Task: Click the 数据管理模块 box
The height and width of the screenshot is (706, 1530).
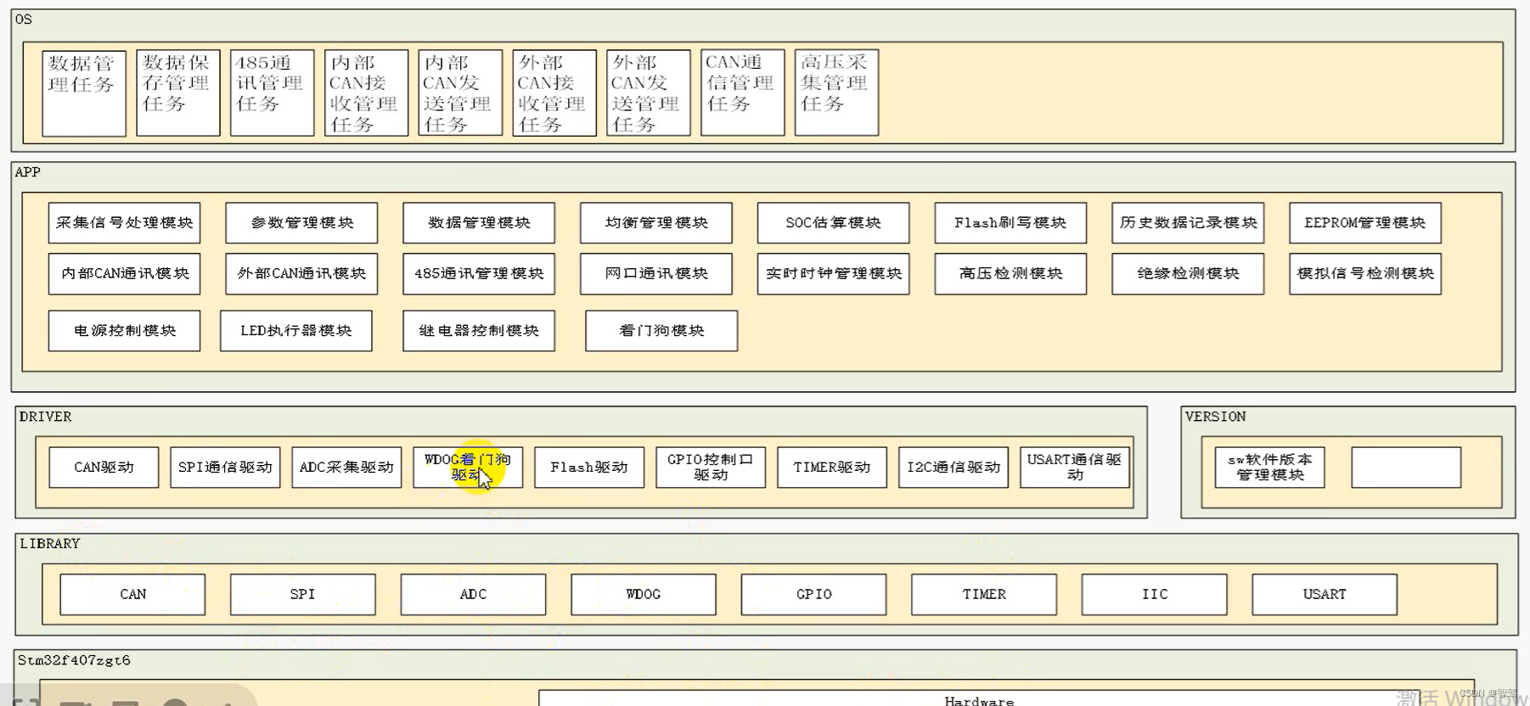Action: (x=479, y=223)
